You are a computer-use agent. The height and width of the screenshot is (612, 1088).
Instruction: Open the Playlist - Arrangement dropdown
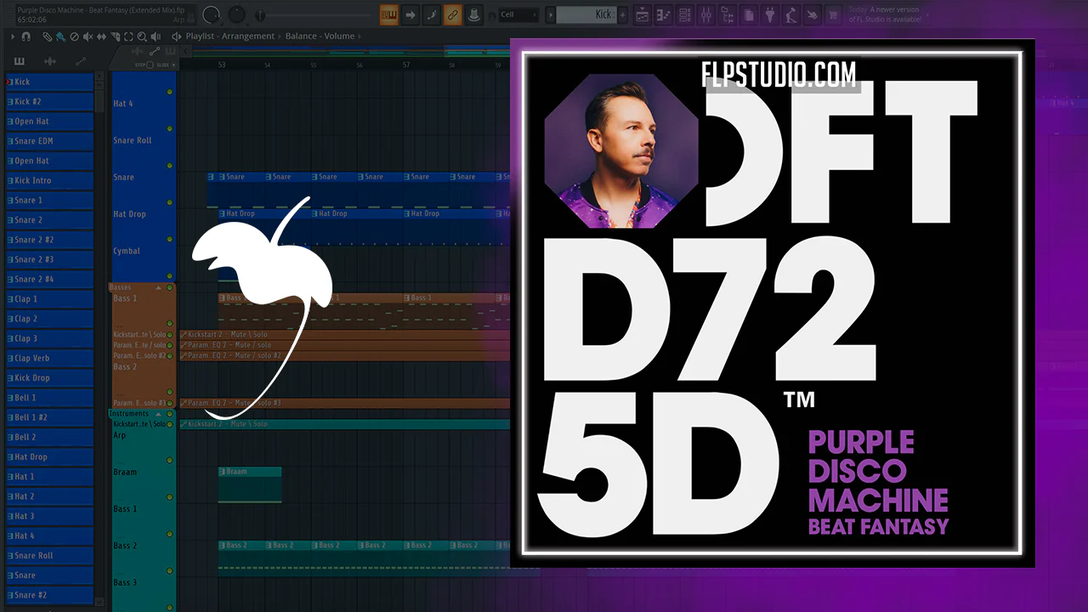click(x=229, y=37)
